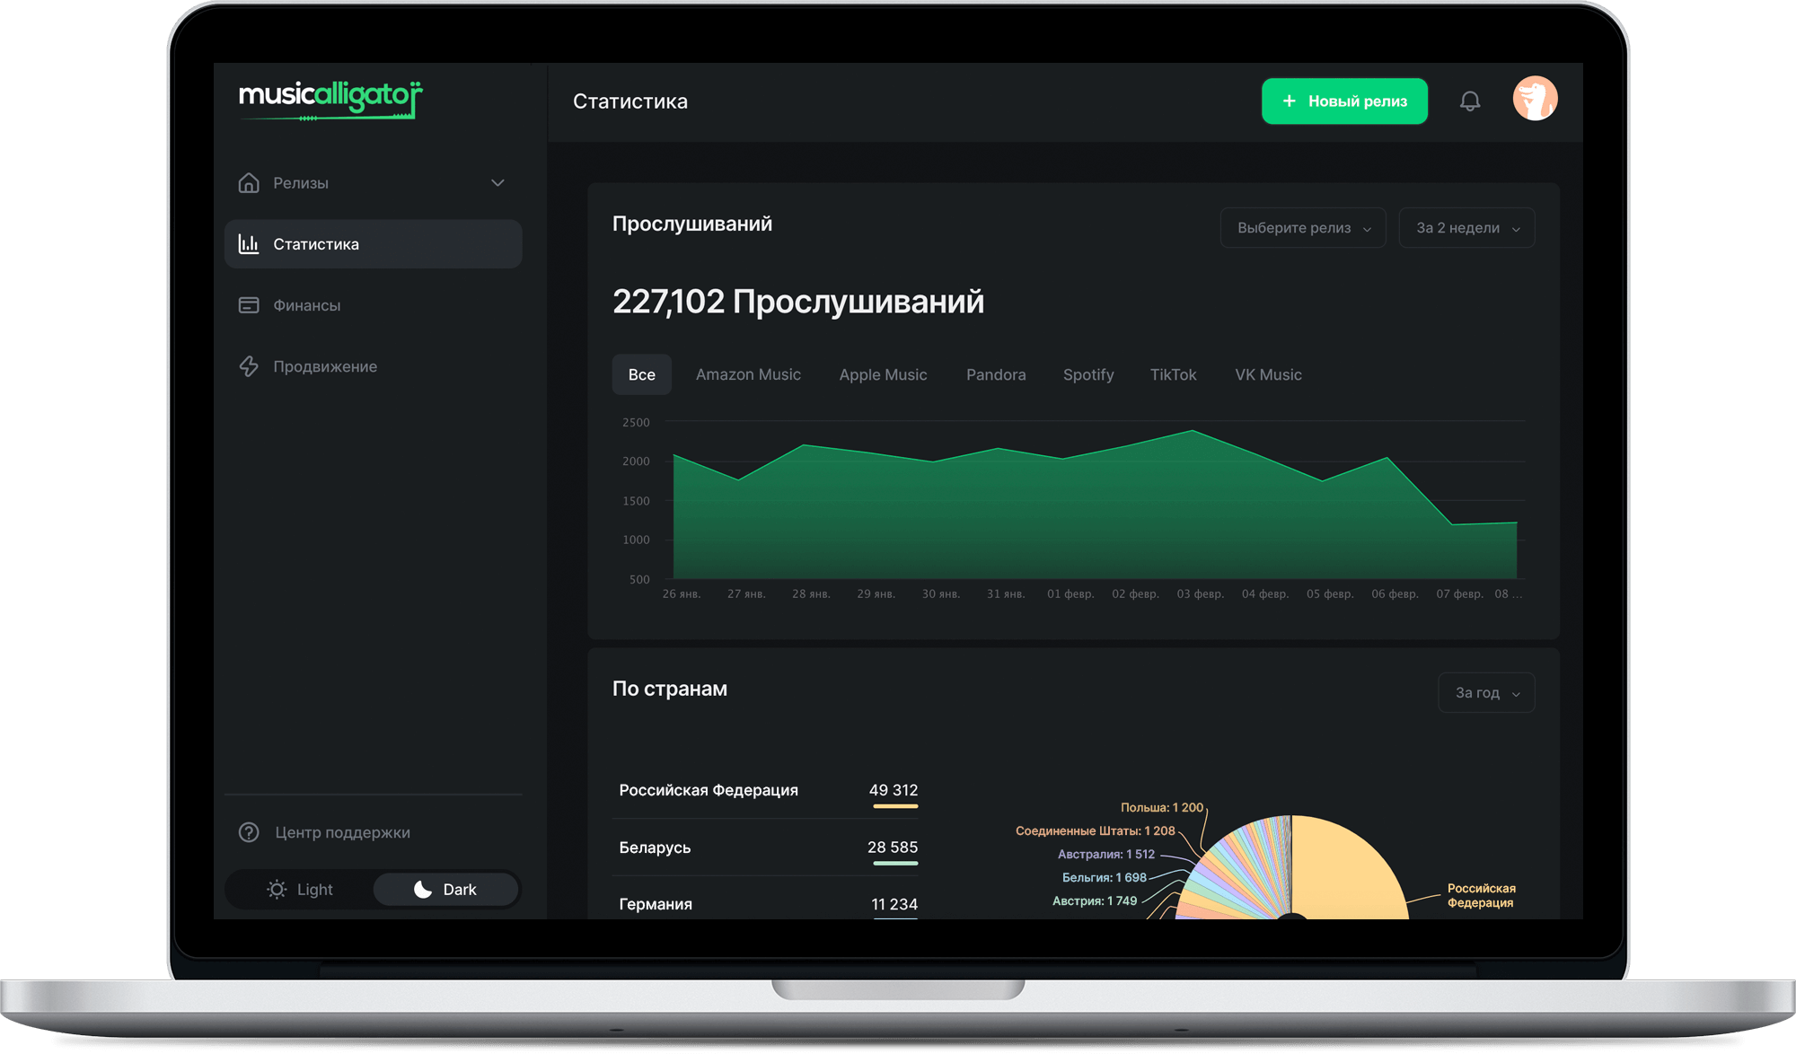This screenshot has height=1054, width=1796.
Task: Toggle the moon icon in theme switcher
Action: click(x=423, y=889)
